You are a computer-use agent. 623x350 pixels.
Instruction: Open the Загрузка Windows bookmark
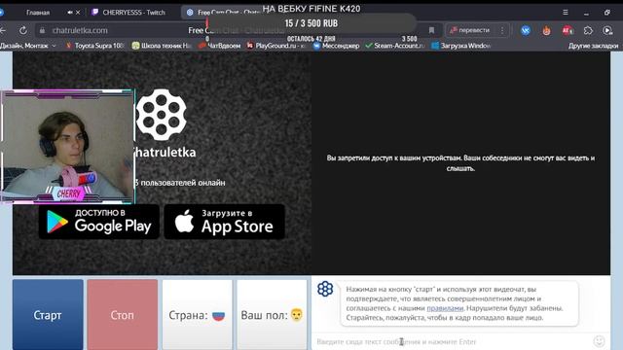(461, 46)
